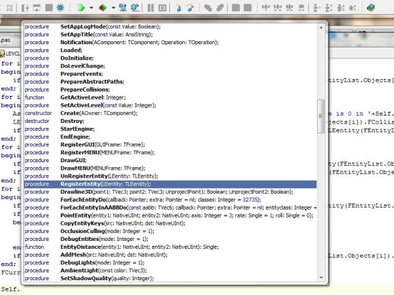Click scroll-down arrow of completion list

coord(320,278)
